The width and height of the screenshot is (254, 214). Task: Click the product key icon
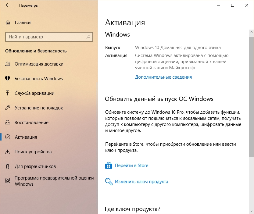coord(109,182)
